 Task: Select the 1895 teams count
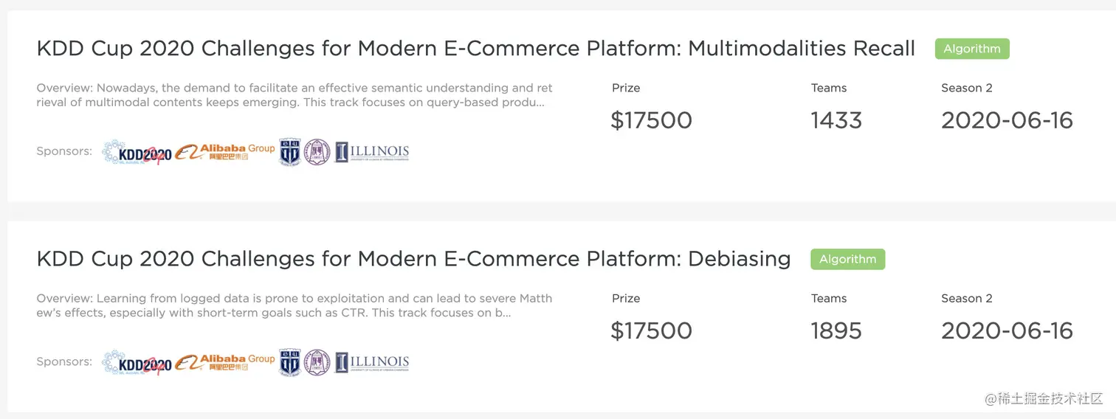[836, 330]
